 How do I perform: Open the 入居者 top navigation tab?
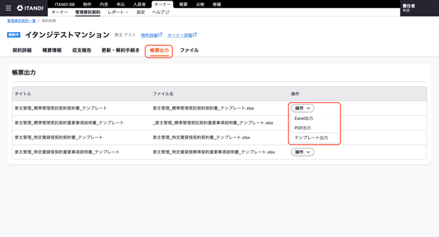click(140, 5)
